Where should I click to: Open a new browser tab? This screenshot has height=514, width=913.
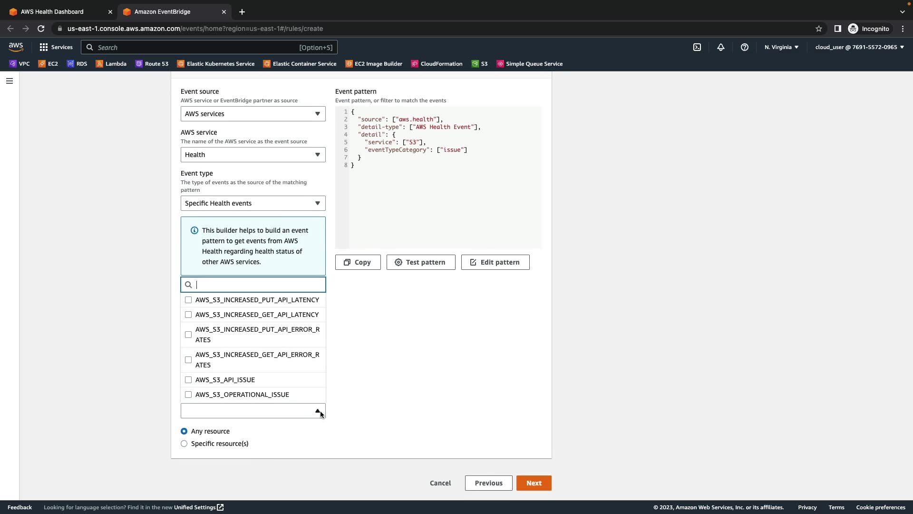click(242, 11)
